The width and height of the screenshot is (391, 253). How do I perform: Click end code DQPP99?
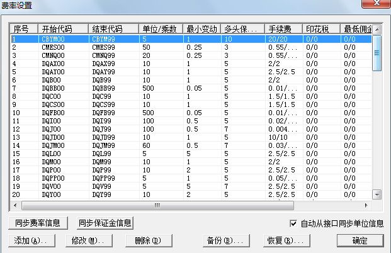[x=103, y=178]
